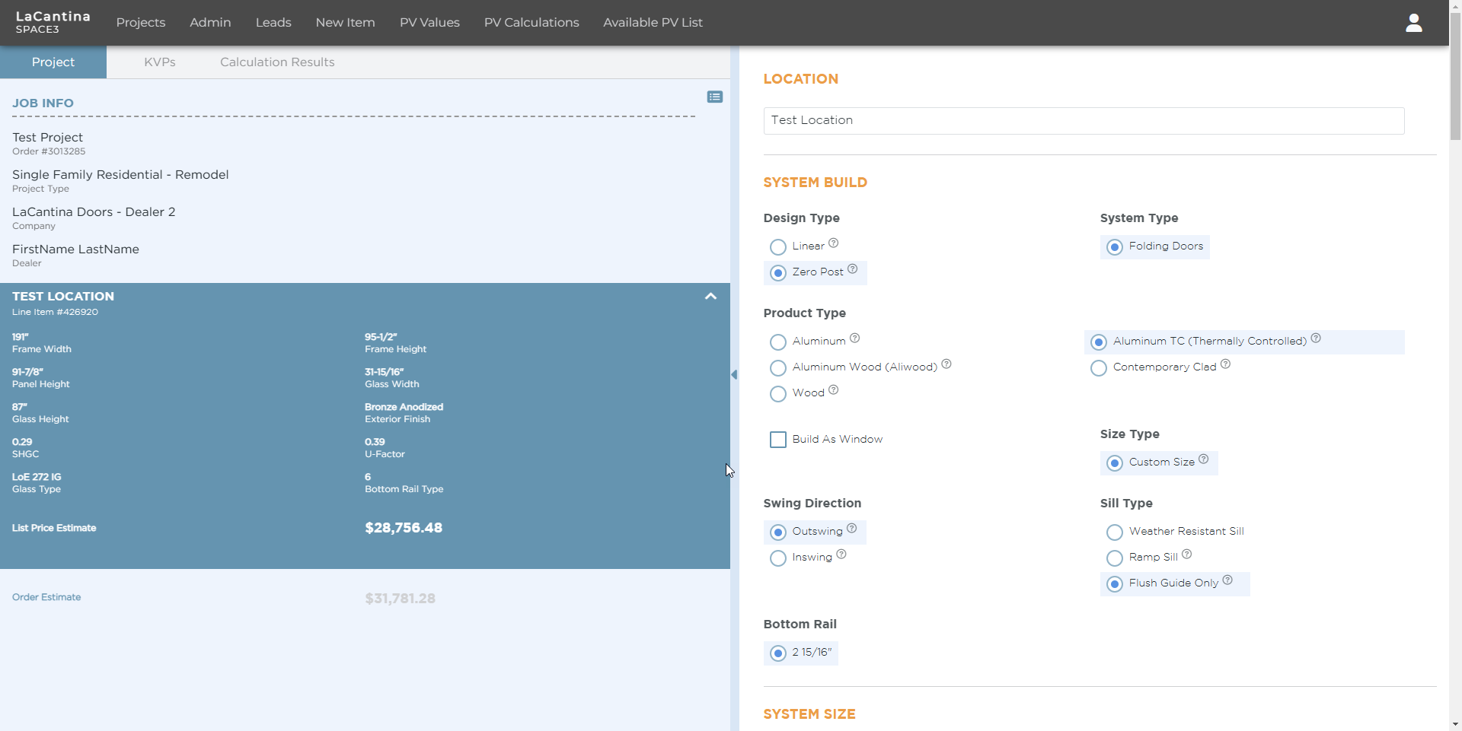Switch to the Calculation Results tab

point(277,62)
